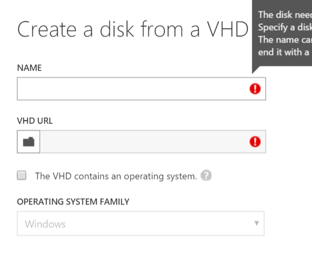
Task: Click the help question mark icon
Action: (206, 175)
